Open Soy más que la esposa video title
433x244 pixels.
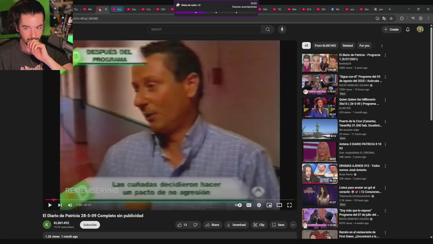click(359, 212)
